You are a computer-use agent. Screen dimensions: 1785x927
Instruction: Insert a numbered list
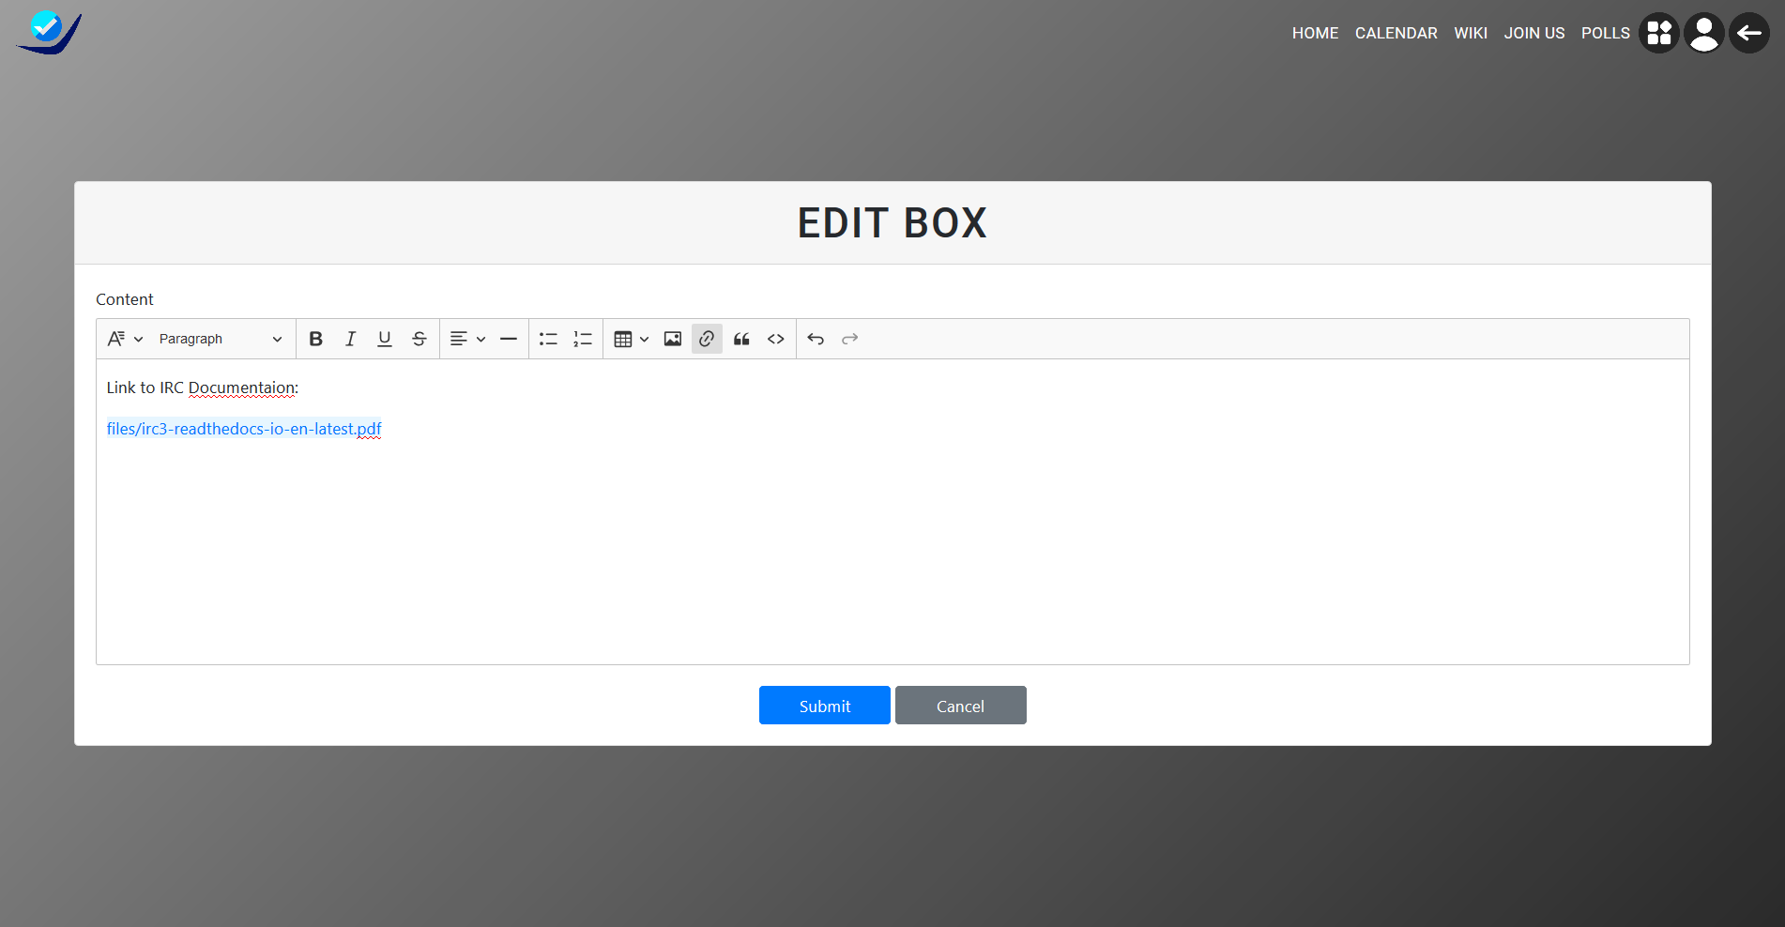coord(583,339)
